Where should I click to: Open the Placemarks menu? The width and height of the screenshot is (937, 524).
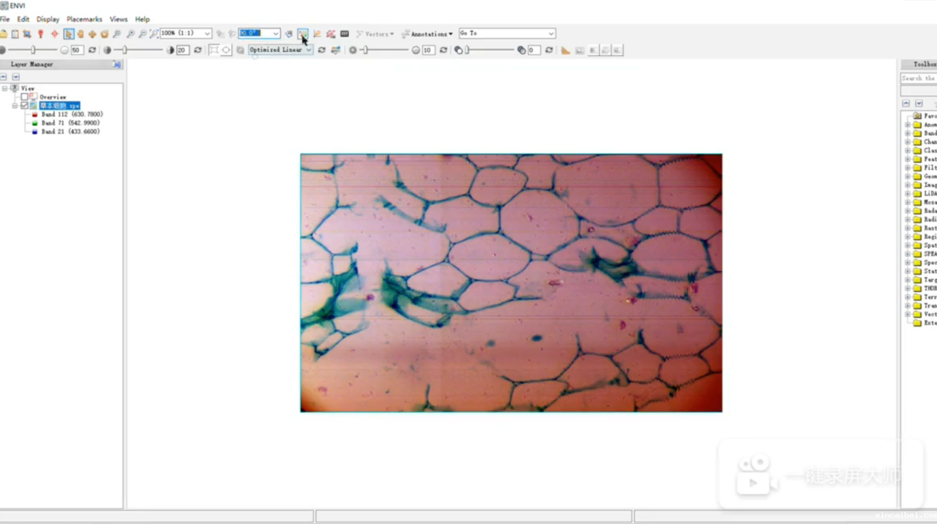84,19
